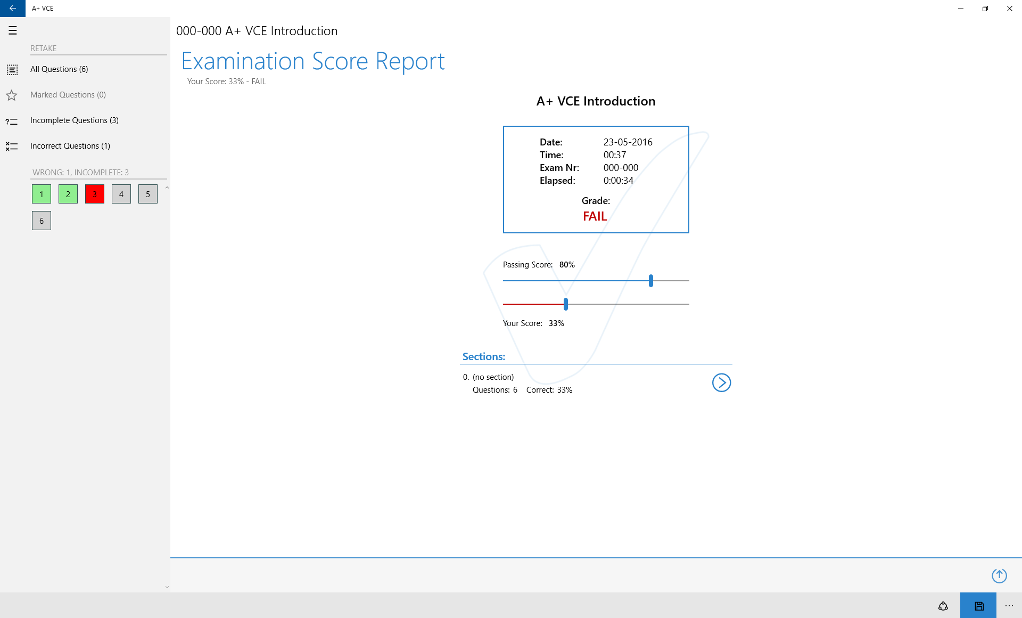The height and width of the screenshot is (618, 1022).
Task: Open the share exam results icon
Action: click(x=943, y=606)
